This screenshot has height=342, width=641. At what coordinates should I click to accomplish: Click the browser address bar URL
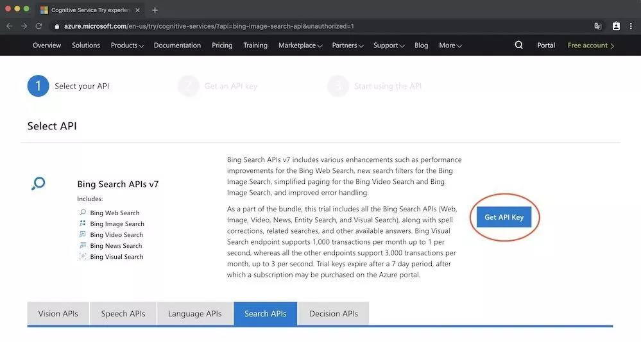pyautogui.click(x=209, y=26)
